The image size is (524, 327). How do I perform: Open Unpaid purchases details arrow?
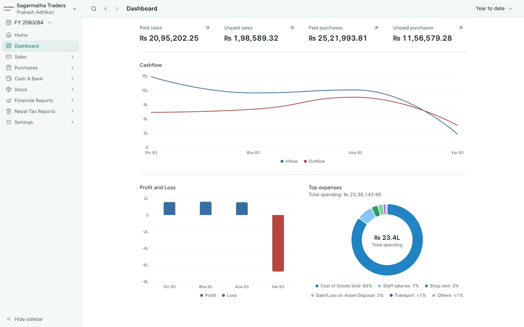pyautogui.click(x=461, y=28)
